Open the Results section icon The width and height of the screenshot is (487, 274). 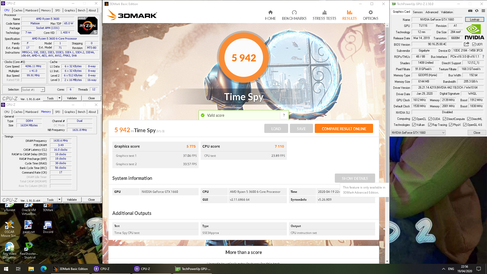[350, 12]
